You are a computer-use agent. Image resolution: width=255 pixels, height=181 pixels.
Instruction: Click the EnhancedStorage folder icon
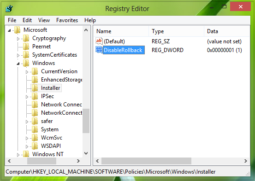tap(35, 80)
